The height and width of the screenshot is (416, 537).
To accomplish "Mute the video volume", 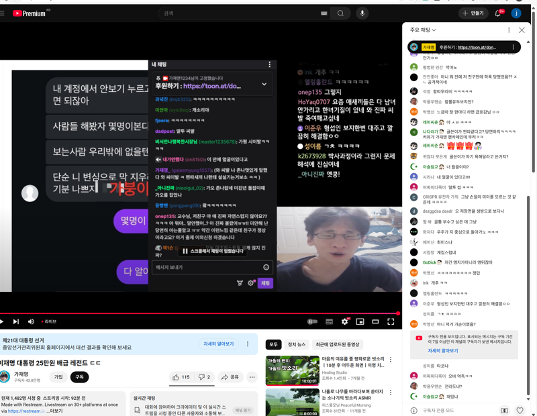I will coord(31,321).
